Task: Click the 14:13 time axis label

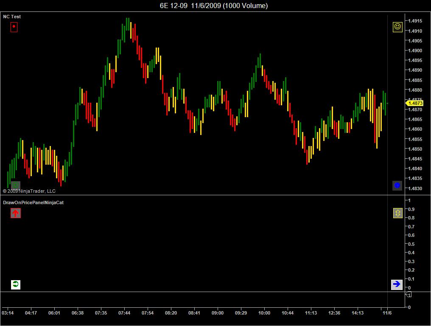Action: point(358,313)
